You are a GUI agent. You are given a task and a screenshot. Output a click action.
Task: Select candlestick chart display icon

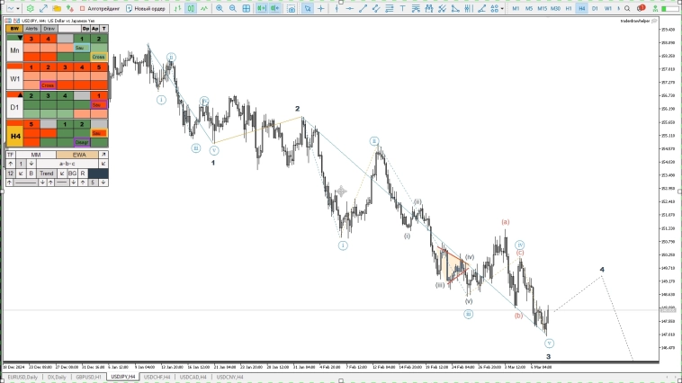click(191, 8)
